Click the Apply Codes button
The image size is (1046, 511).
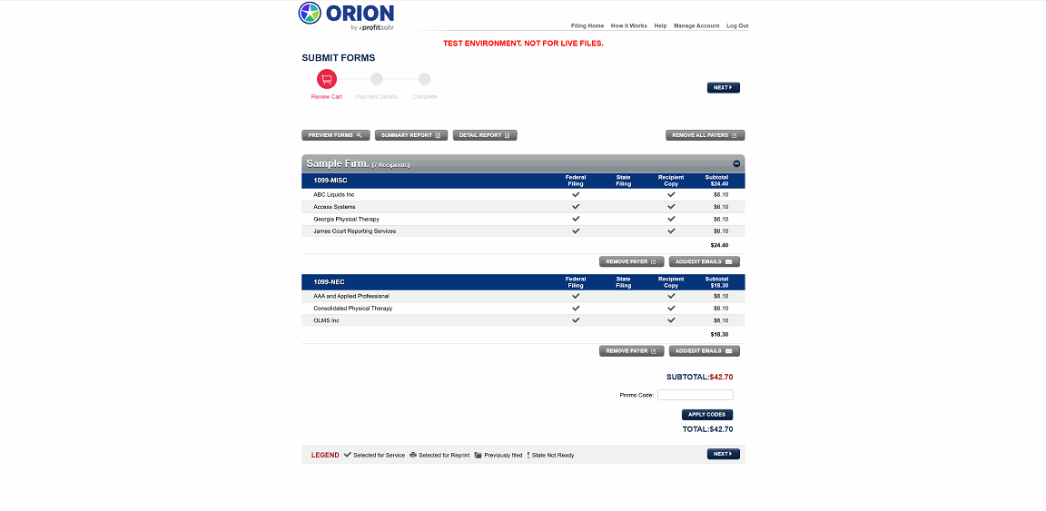point(707,414)
